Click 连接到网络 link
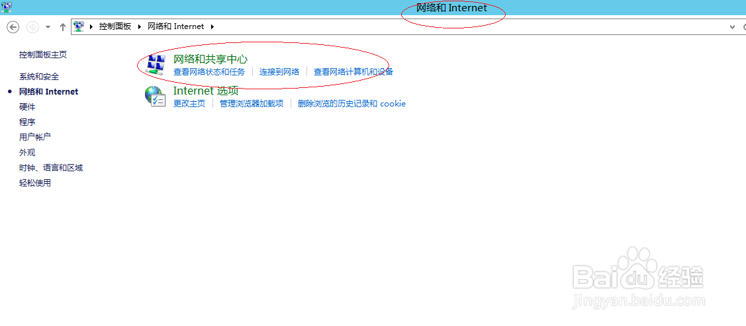The width and height of the screenshot is (746, 326). pos(279,72)
